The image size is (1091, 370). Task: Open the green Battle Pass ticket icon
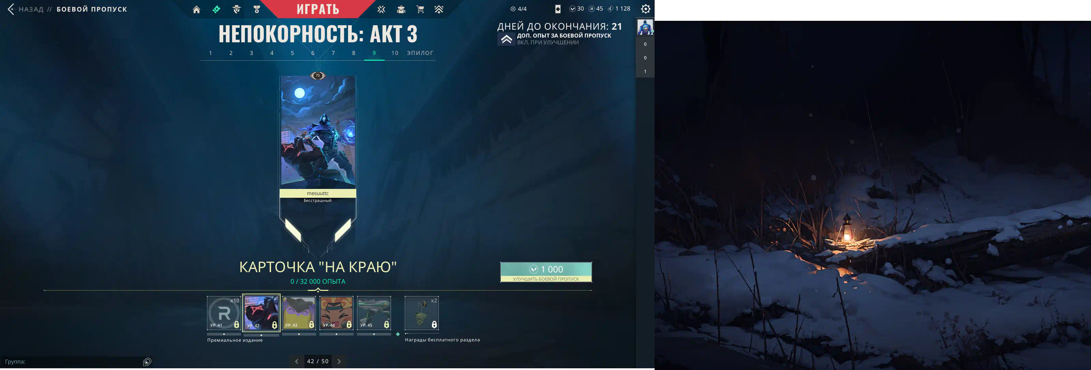point(216,9)
